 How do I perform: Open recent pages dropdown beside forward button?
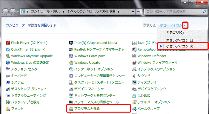point(18,12)
